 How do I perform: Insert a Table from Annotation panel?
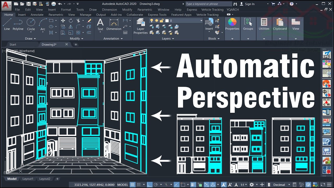(125, 33)
